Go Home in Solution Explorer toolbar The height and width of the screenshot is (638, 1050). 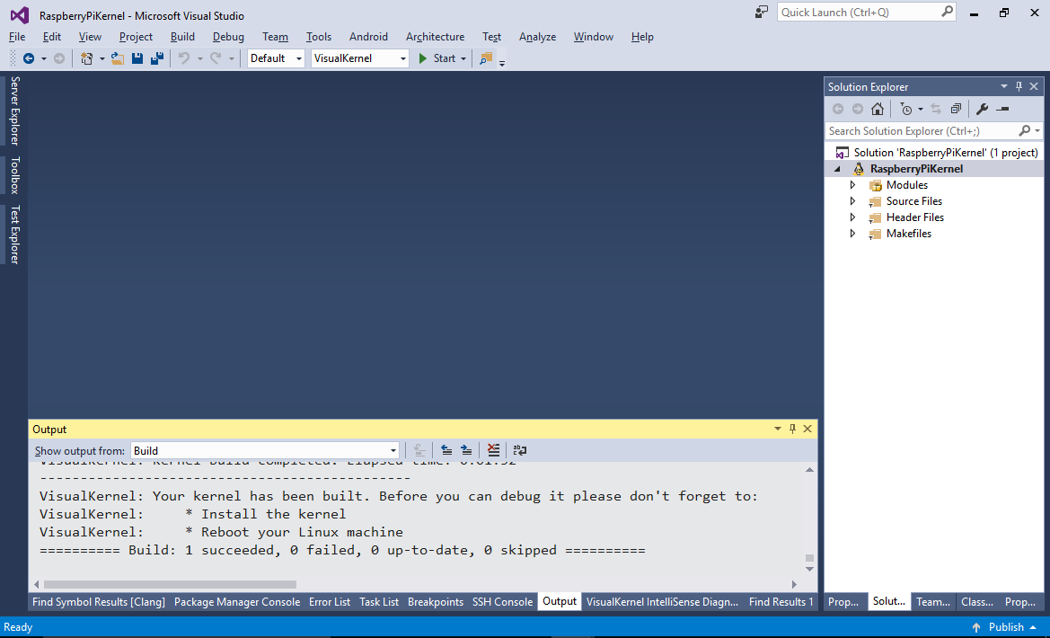[x=878, y=109]
